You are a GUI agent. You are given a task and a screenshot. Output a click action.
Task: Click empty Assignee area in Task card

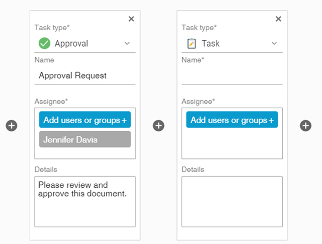coord(231,143)
